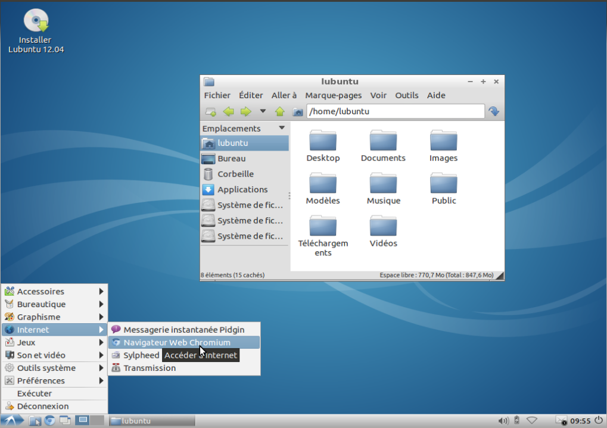Launch Messagerie instantanée Pidgin
This screenshot has width=607, height=428.
click(184, 330)
